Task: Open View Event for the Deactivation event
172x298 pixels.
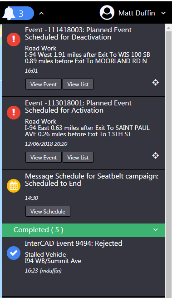Action: click(x=44, y=84)
